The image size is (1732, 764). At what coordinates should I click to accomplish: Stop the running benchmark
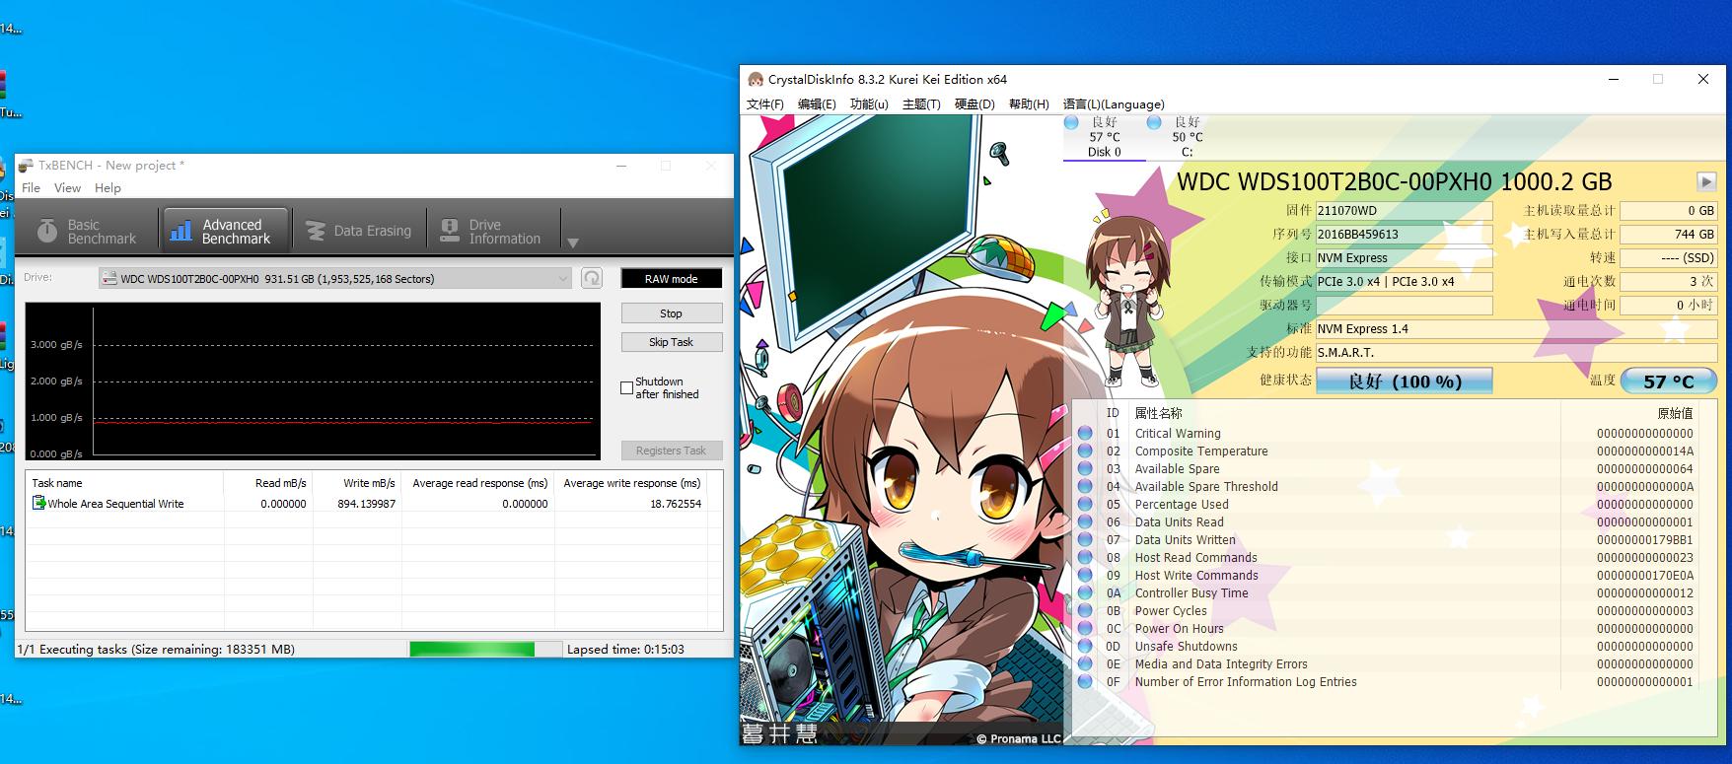pos(671,313)
